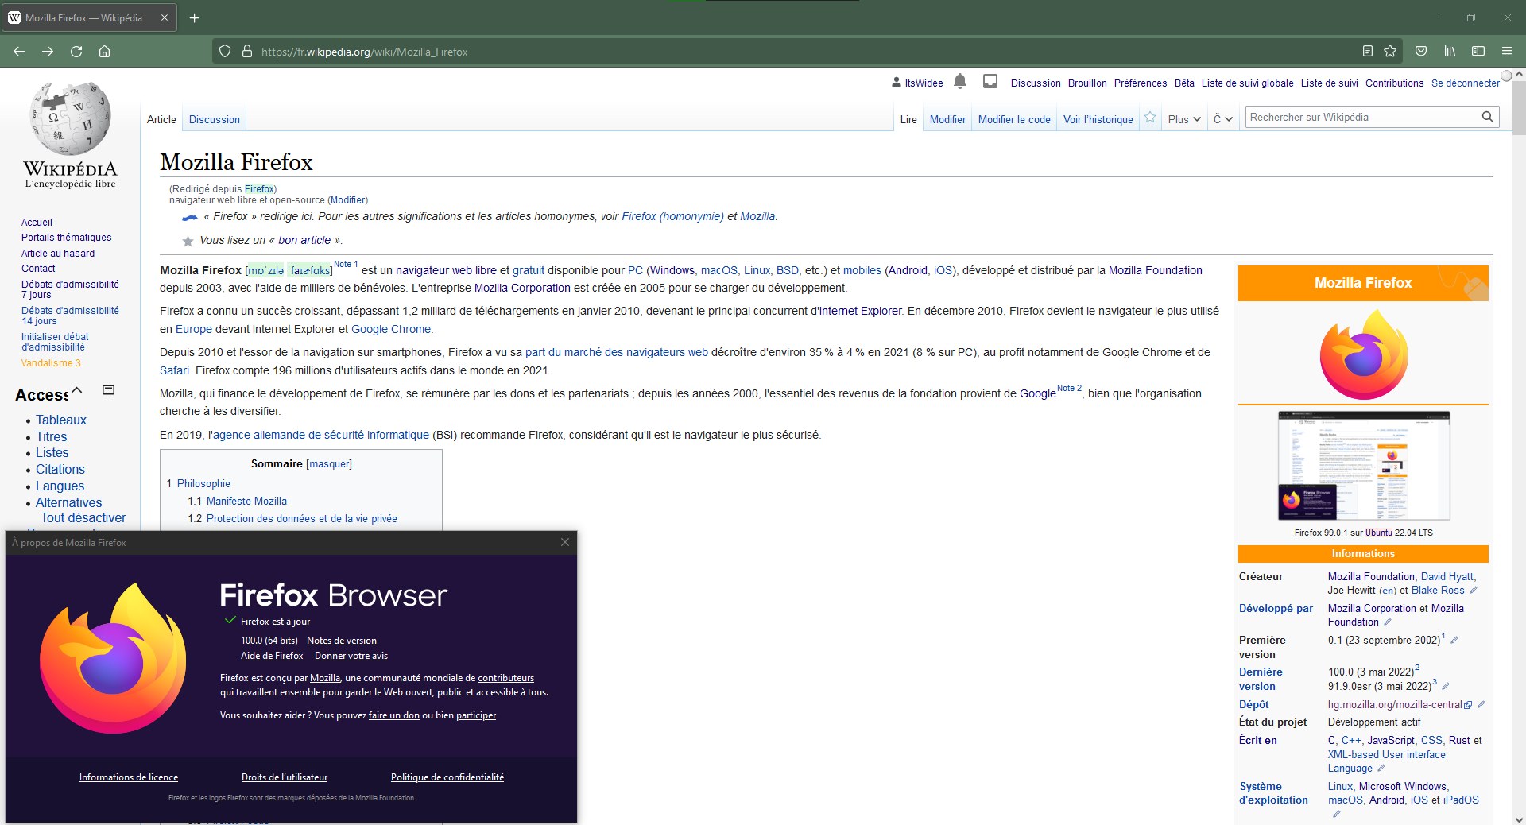
Task: Open Article au hasard in the sidebar
Action: [x=58, y=254]
